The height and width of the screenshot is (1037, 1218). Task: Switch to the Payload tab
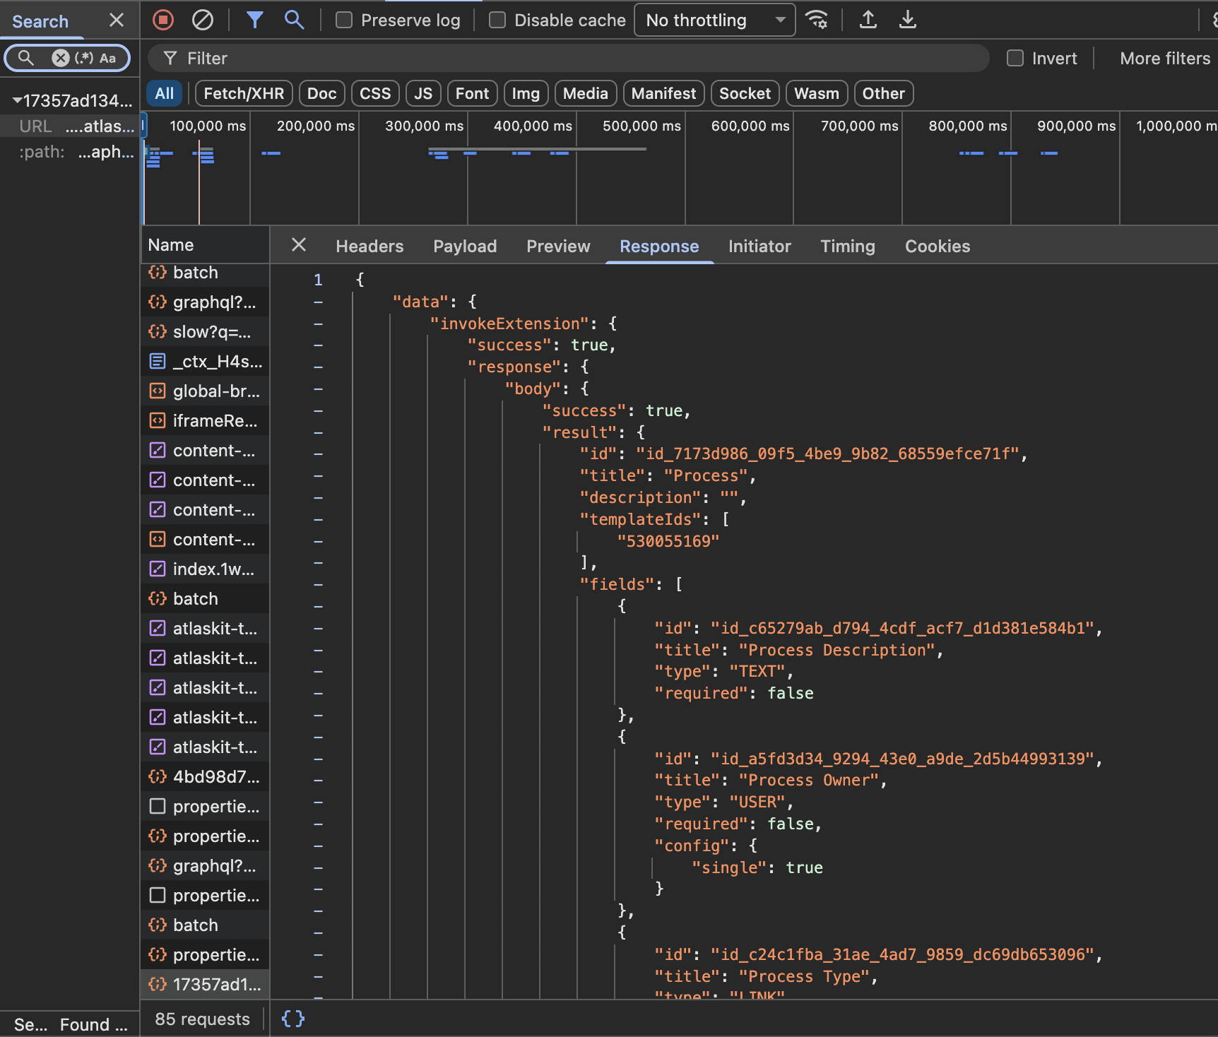pyautogui.click(x=465, y=246)
